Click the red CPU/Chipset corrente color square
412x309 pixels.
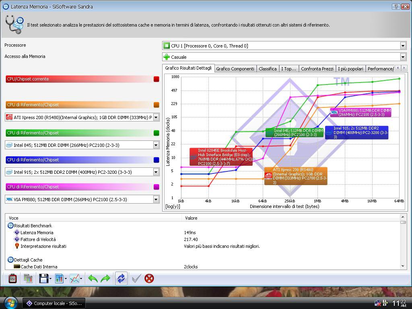(x=157, y=79)
